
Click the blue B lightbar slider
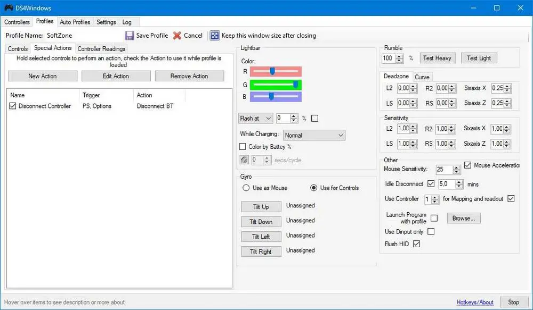pos(276,97)
